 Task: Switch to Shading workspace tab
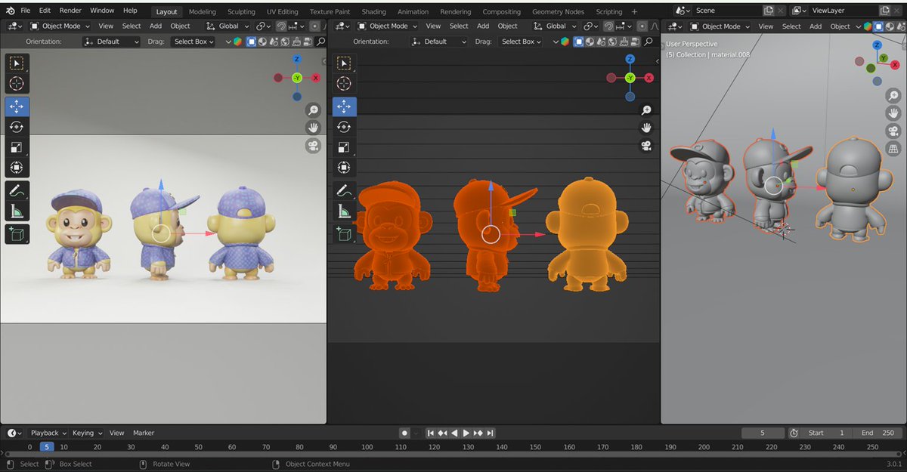[x=373, y=11]
